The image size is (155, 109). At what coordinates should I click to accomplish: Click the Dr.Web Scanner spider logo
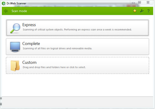click(x=4, y=3)
